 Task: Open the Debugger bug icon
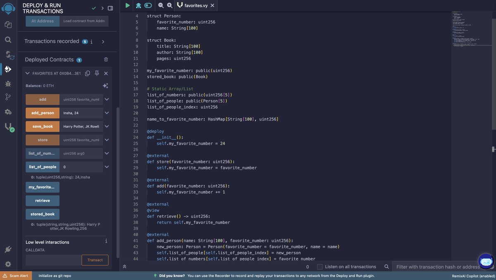point(8,83)
